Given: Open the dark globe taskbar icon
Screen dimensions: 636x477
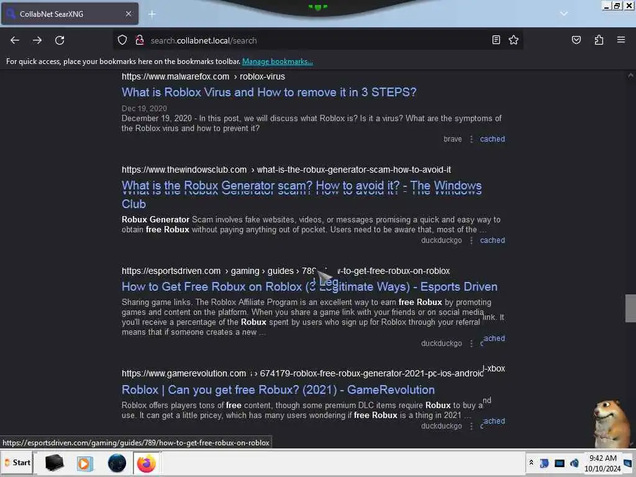Looking at the screenshot, I should click(117, 463).
